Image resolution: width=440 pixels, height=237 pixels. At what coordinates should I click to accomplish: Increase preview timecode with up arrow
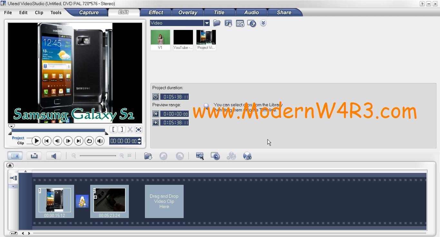pyautogui.click(x=139, y=139)
